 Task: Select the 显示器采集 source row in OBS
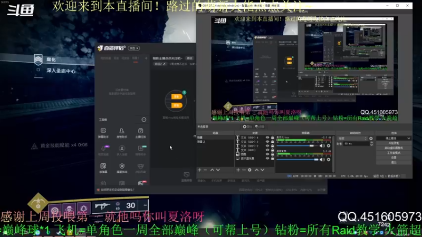(x=255, y=159)
